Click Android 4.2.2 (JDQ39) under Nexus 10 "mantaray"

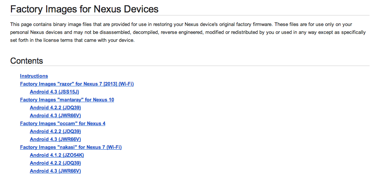tap(55, 108)
